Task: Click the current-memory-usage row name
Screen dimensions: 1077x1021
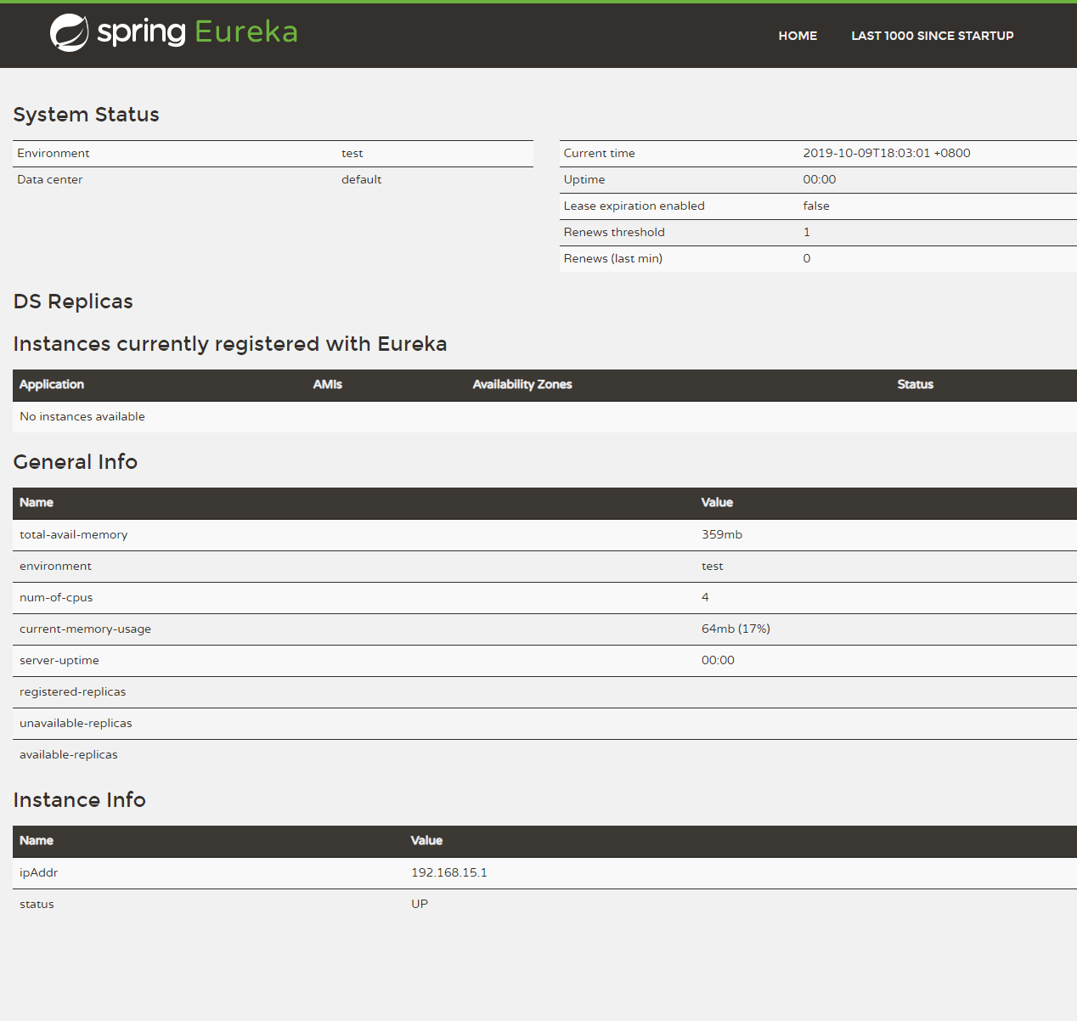Action: pyautogui.click(x=85, y=629)
